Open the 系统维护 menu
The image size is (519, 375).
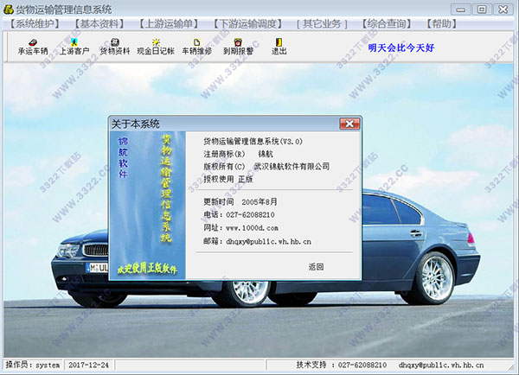35,24
